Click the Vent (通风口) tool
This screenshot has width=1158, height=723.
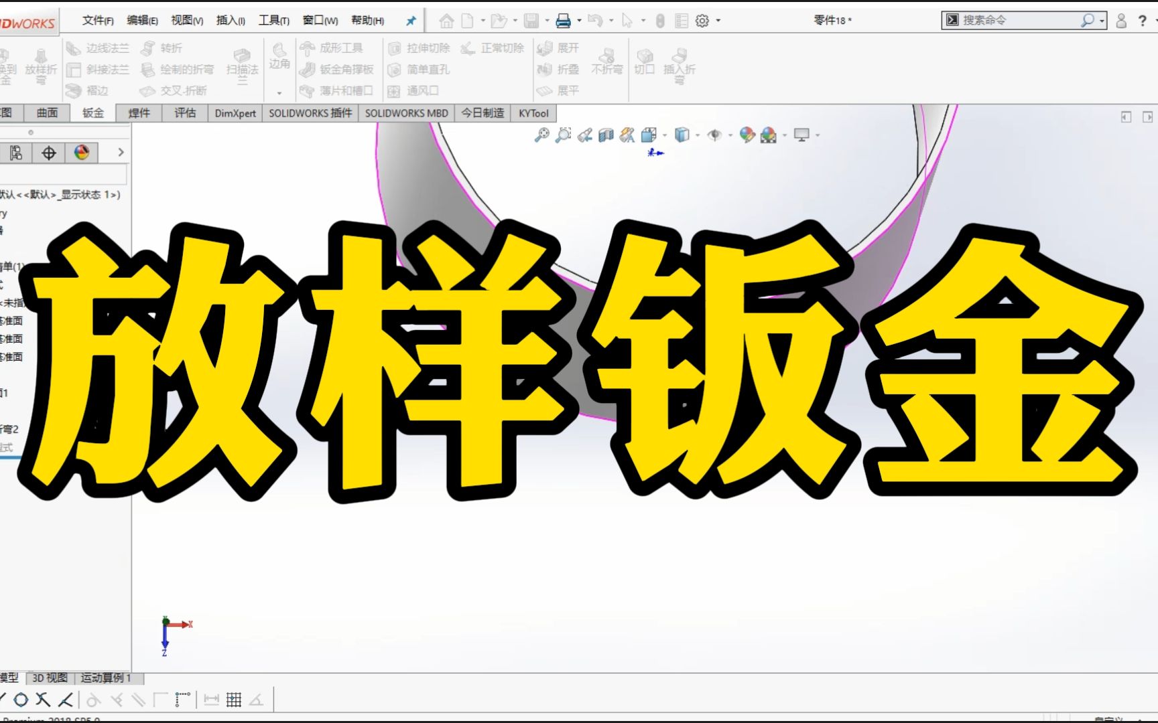413,90
